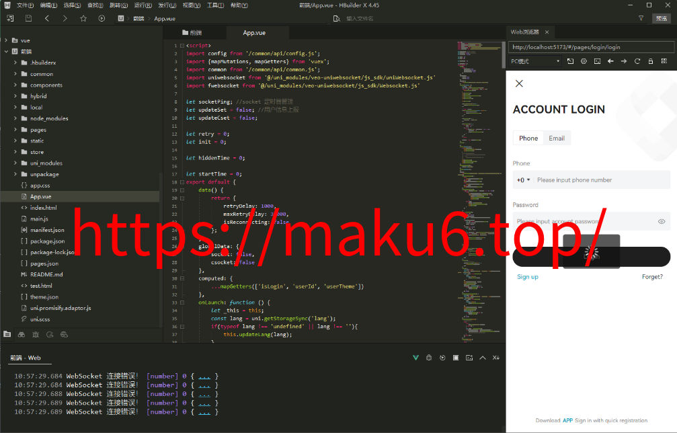The image size is (677, 433).
Task: Collapse the console panel with up chevron
Action: (483, 358)
